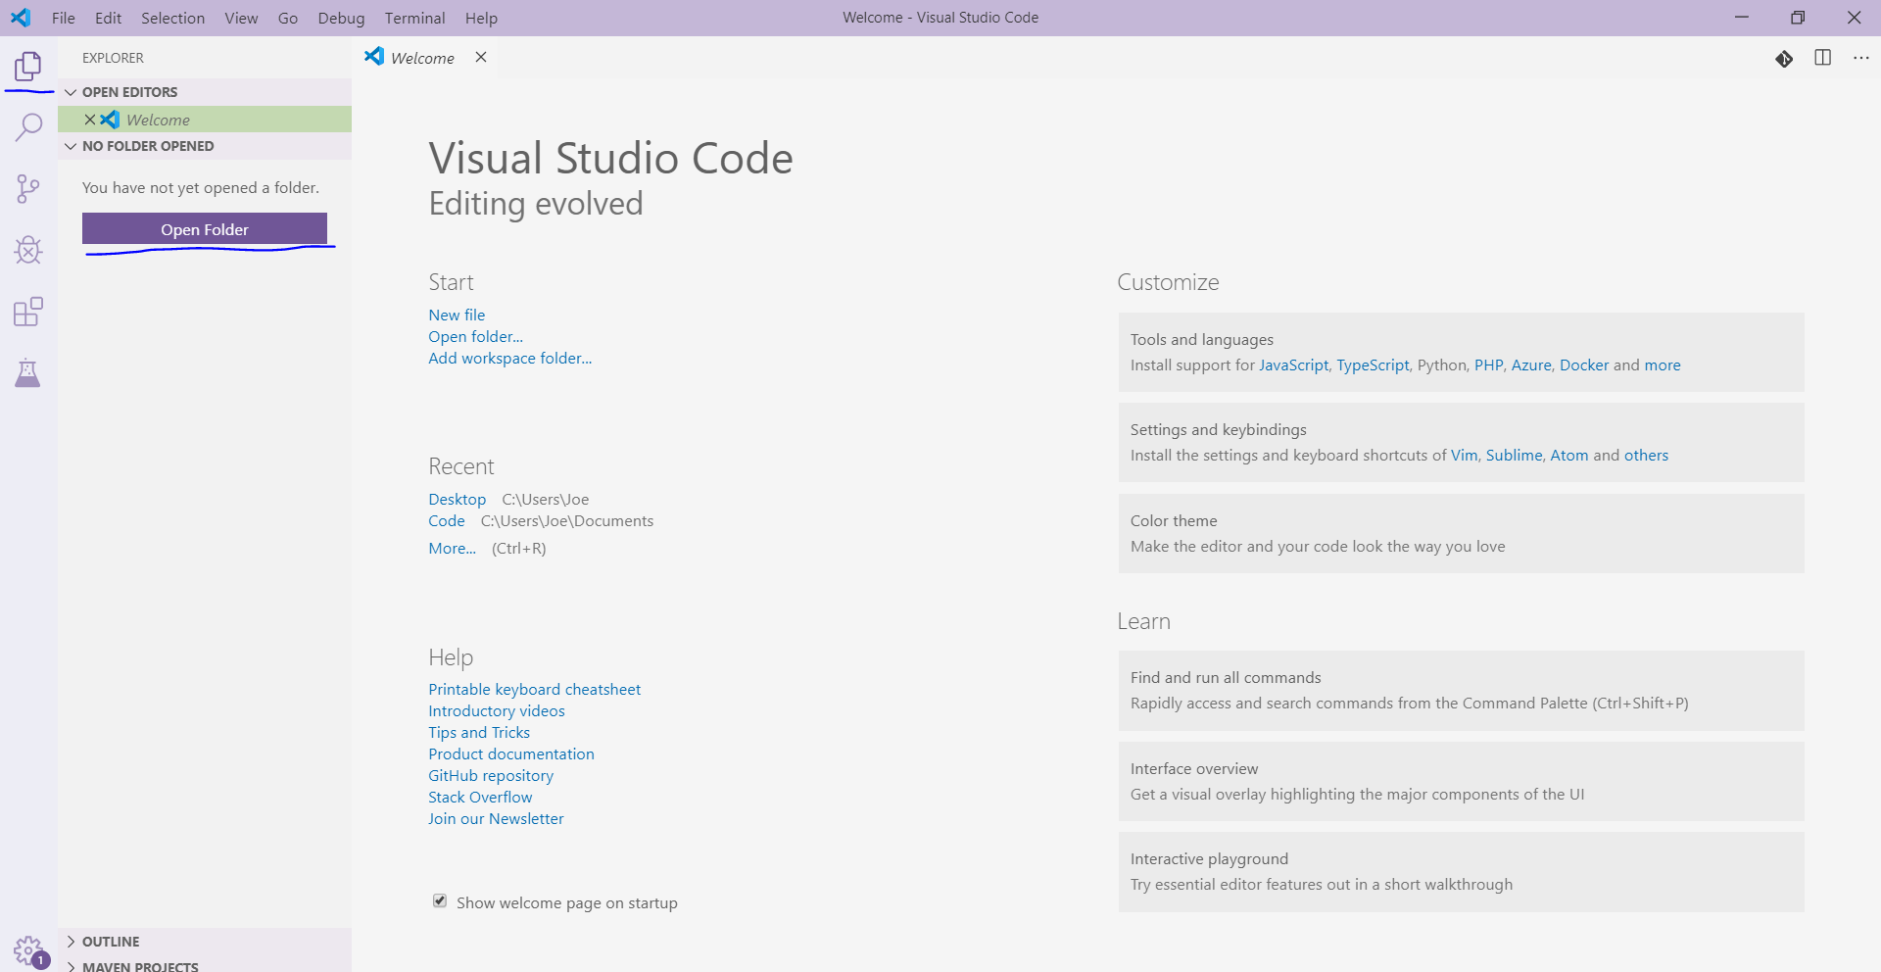Select Welcome in Open Editors list
Image resolution: width=1881 pixels, height=972 pixels.
205,120
